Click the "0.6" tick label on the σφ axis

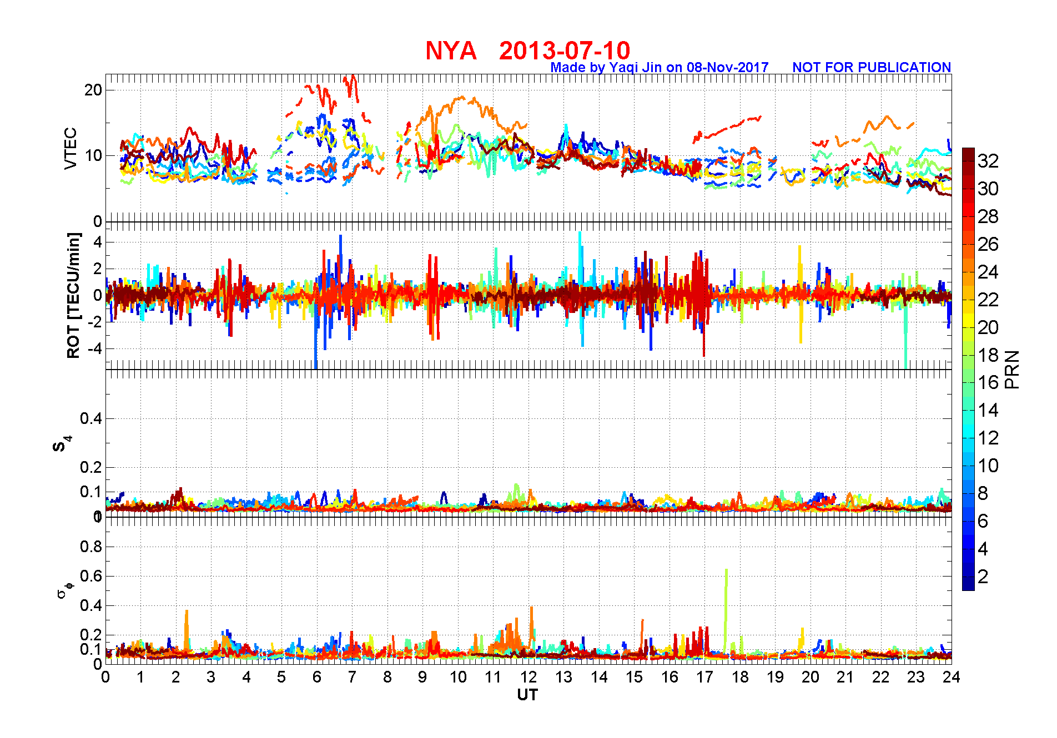(91, 576)
